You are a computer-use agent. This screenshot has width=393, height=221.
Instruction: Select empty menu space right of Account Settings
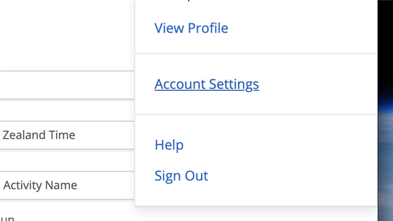[318, 84]
